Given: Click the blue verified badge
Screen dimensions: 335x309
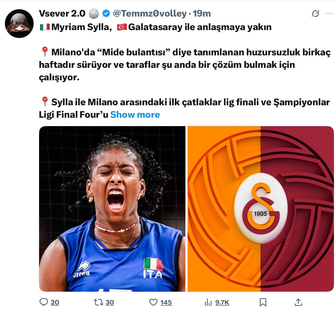Looking at the screenshot, I should click(106, 13).
